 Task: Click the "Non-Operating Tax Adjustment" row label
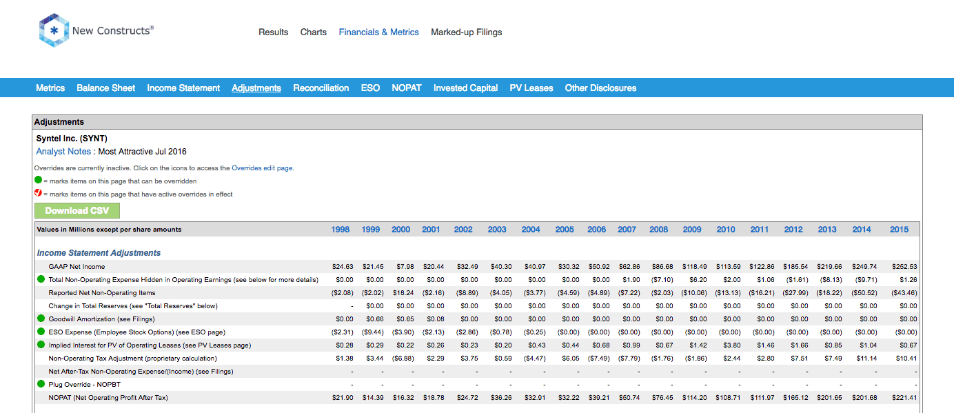tap(132, 359)
